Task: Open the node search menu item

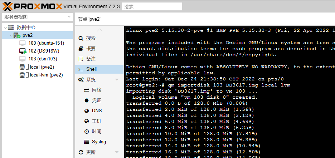Action: click(99, 39)
